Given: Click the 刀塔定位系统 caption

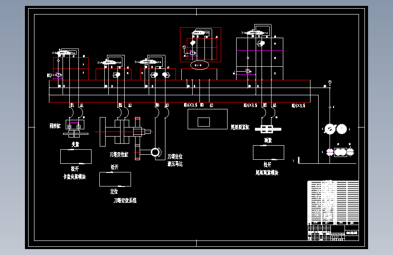Looking at the screenshot, I should [x=125, y=200].
